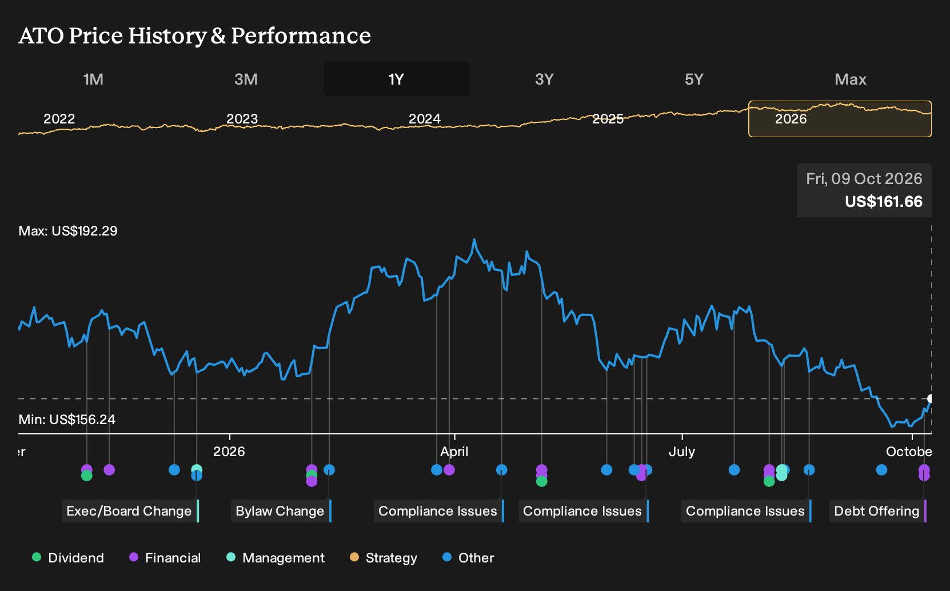Toggle the Other legend filter

pos(468,558)
